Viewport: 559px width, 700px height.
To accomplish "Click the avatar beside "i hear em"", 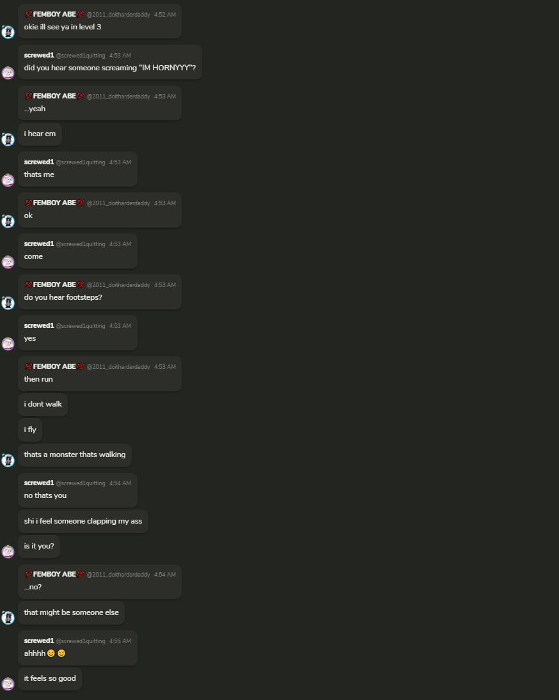I will (x=8, y=139).
